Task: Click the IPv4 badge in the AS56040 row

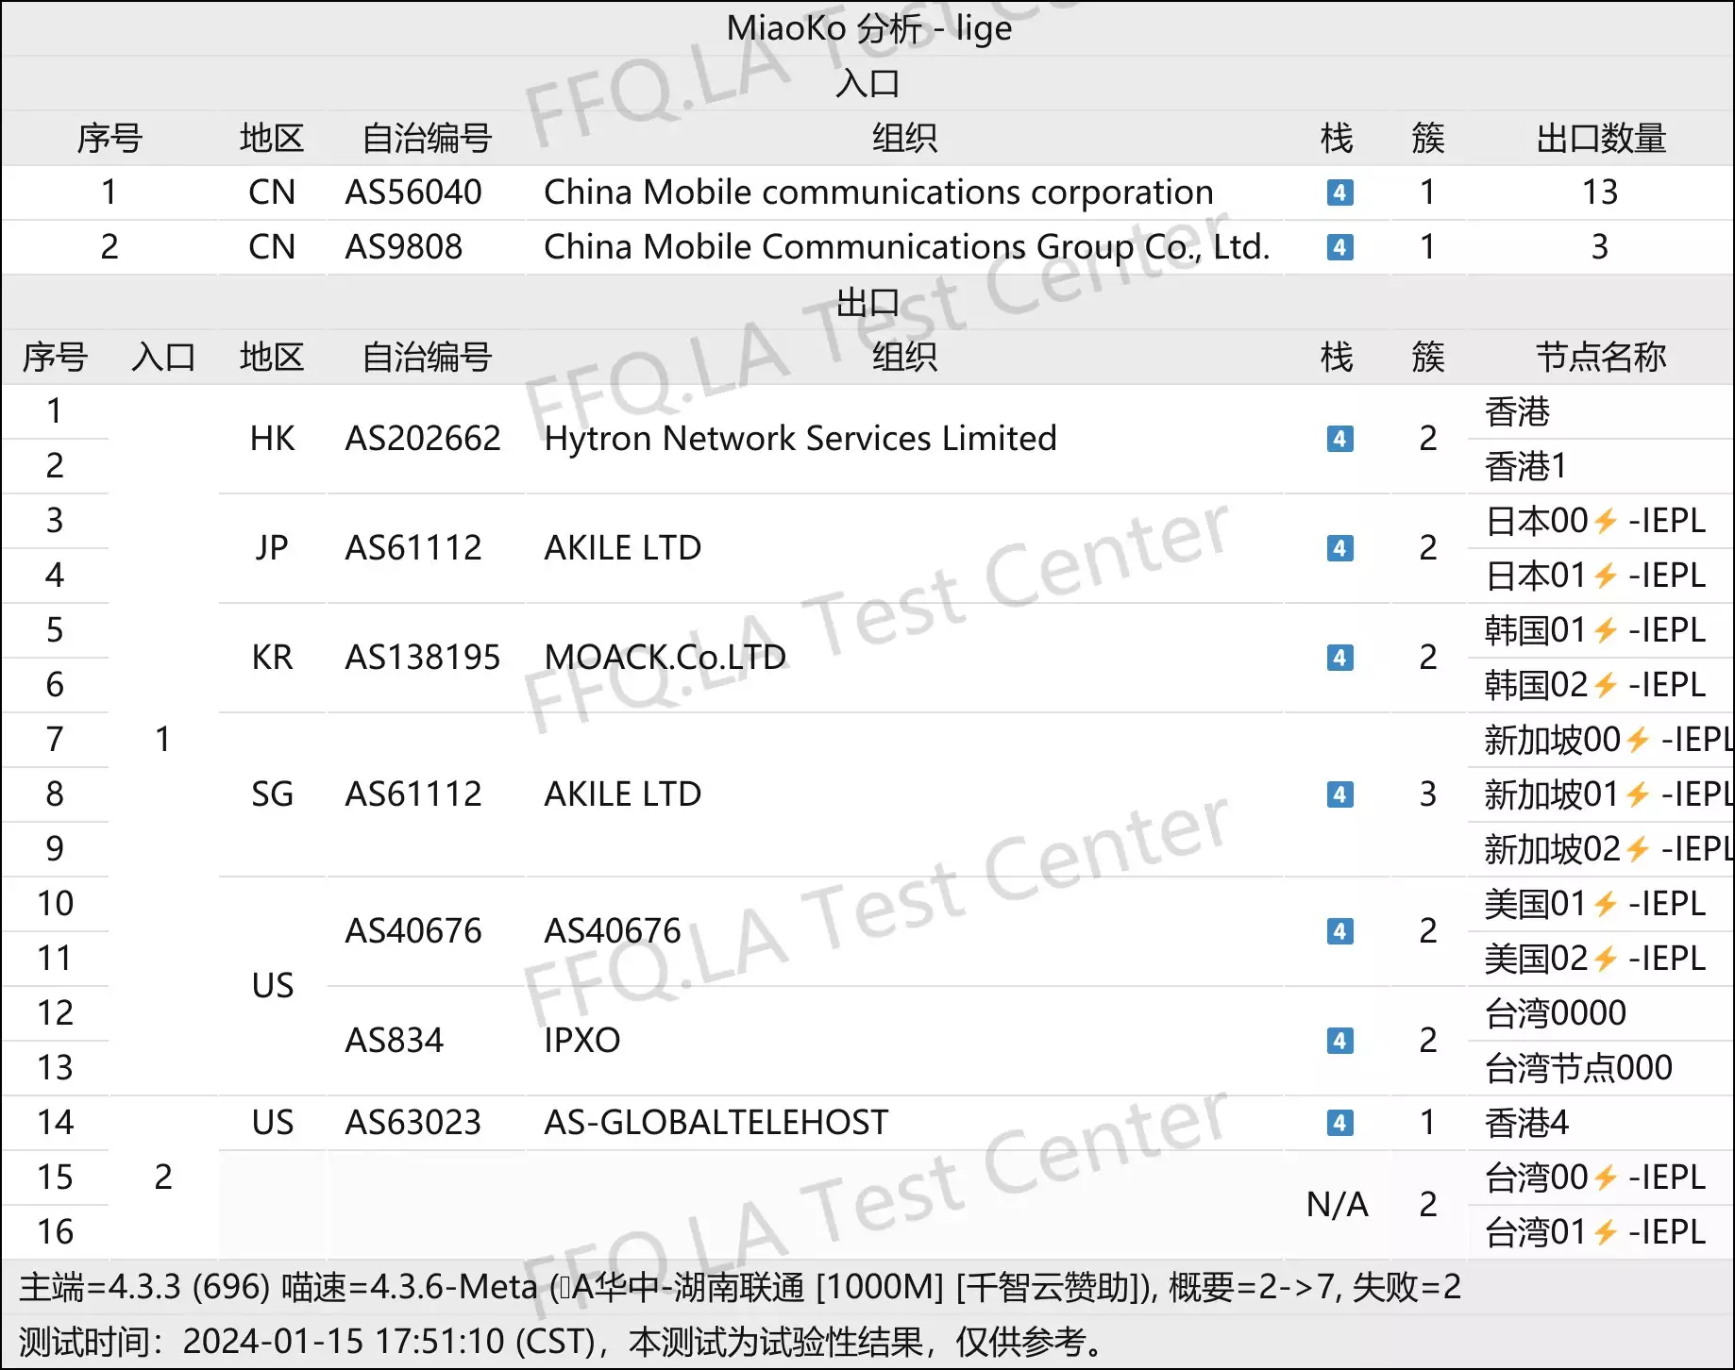Action: pyautogui.click(x=1339, y=192)
